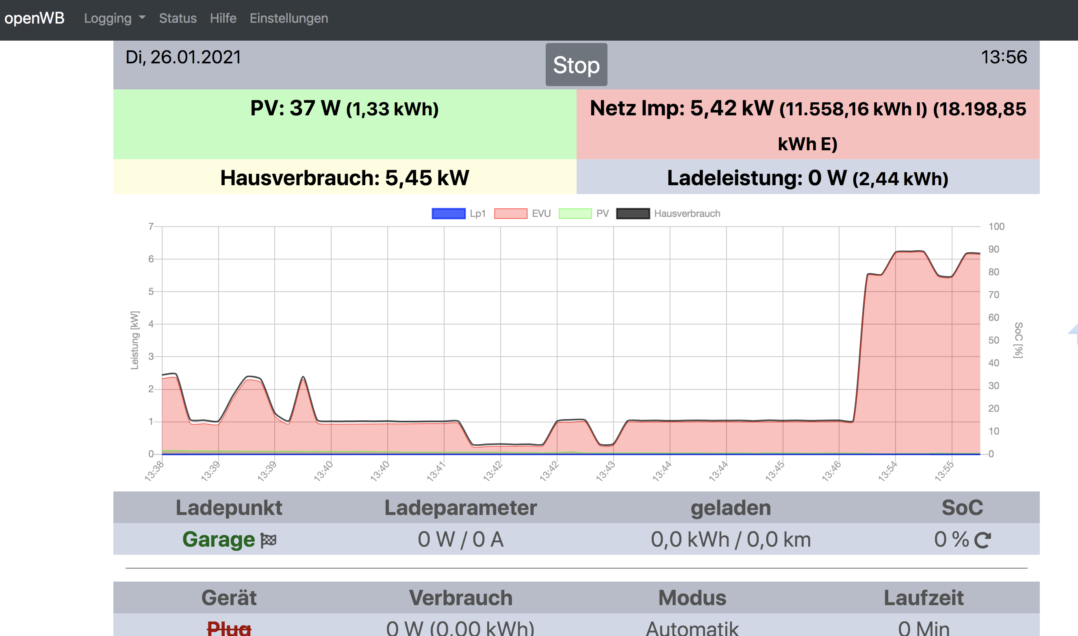This screenshot has width=1078, height=636.
Task: Click the Netz Imp red tile
Action: (x=807, y=124)
